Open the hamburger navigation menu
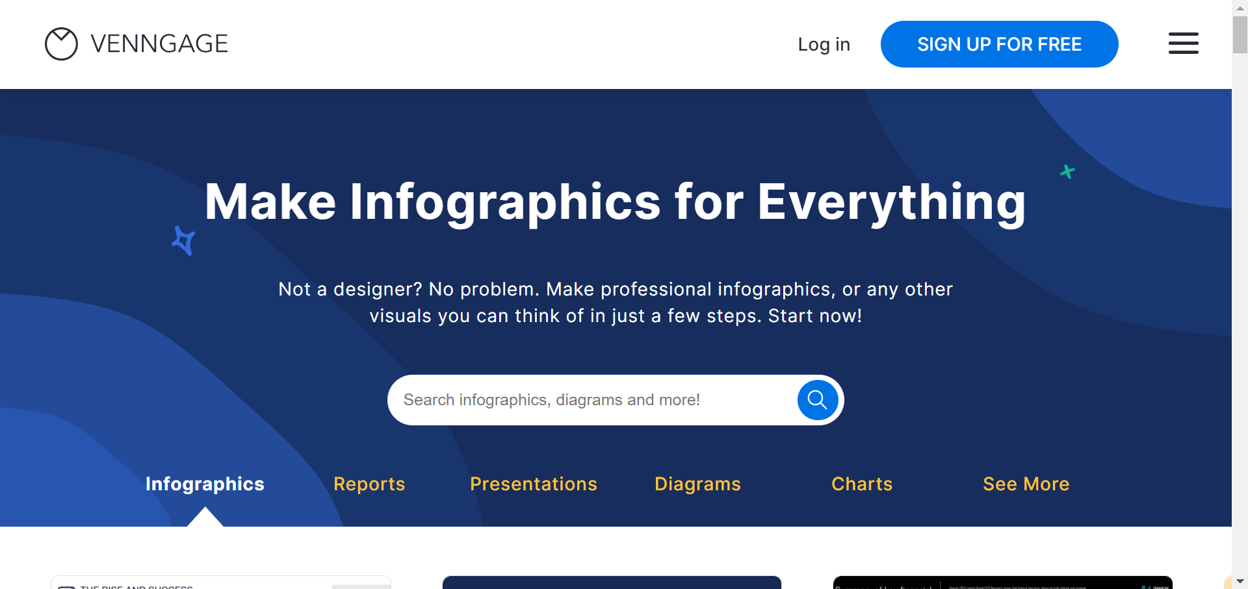Screen dimensions: 1248x589 1183,44
